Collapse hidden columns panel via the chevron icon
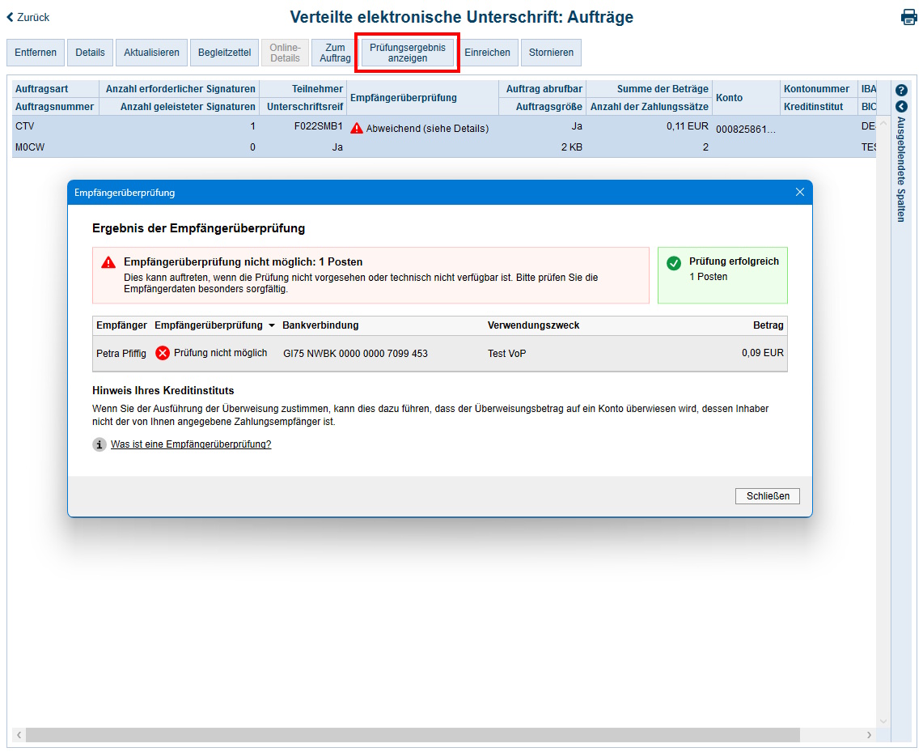The height and width of the screenshot is (752, 923). click(x=900, y=106)
